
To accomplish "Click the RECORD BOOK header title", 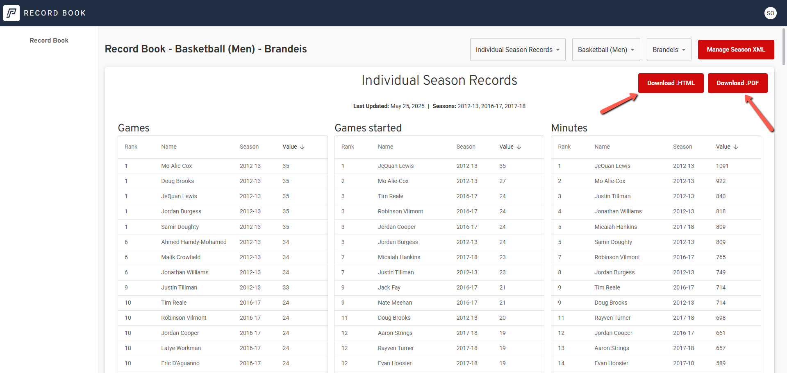I will (x=55, y=13).
